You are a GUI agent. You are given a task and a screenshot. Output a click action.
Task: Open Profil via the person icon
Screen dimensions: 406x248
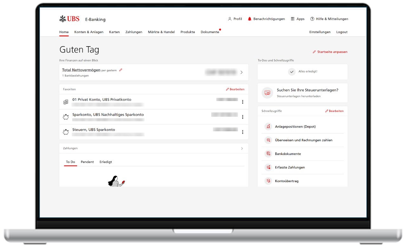[x=230, y=19]
